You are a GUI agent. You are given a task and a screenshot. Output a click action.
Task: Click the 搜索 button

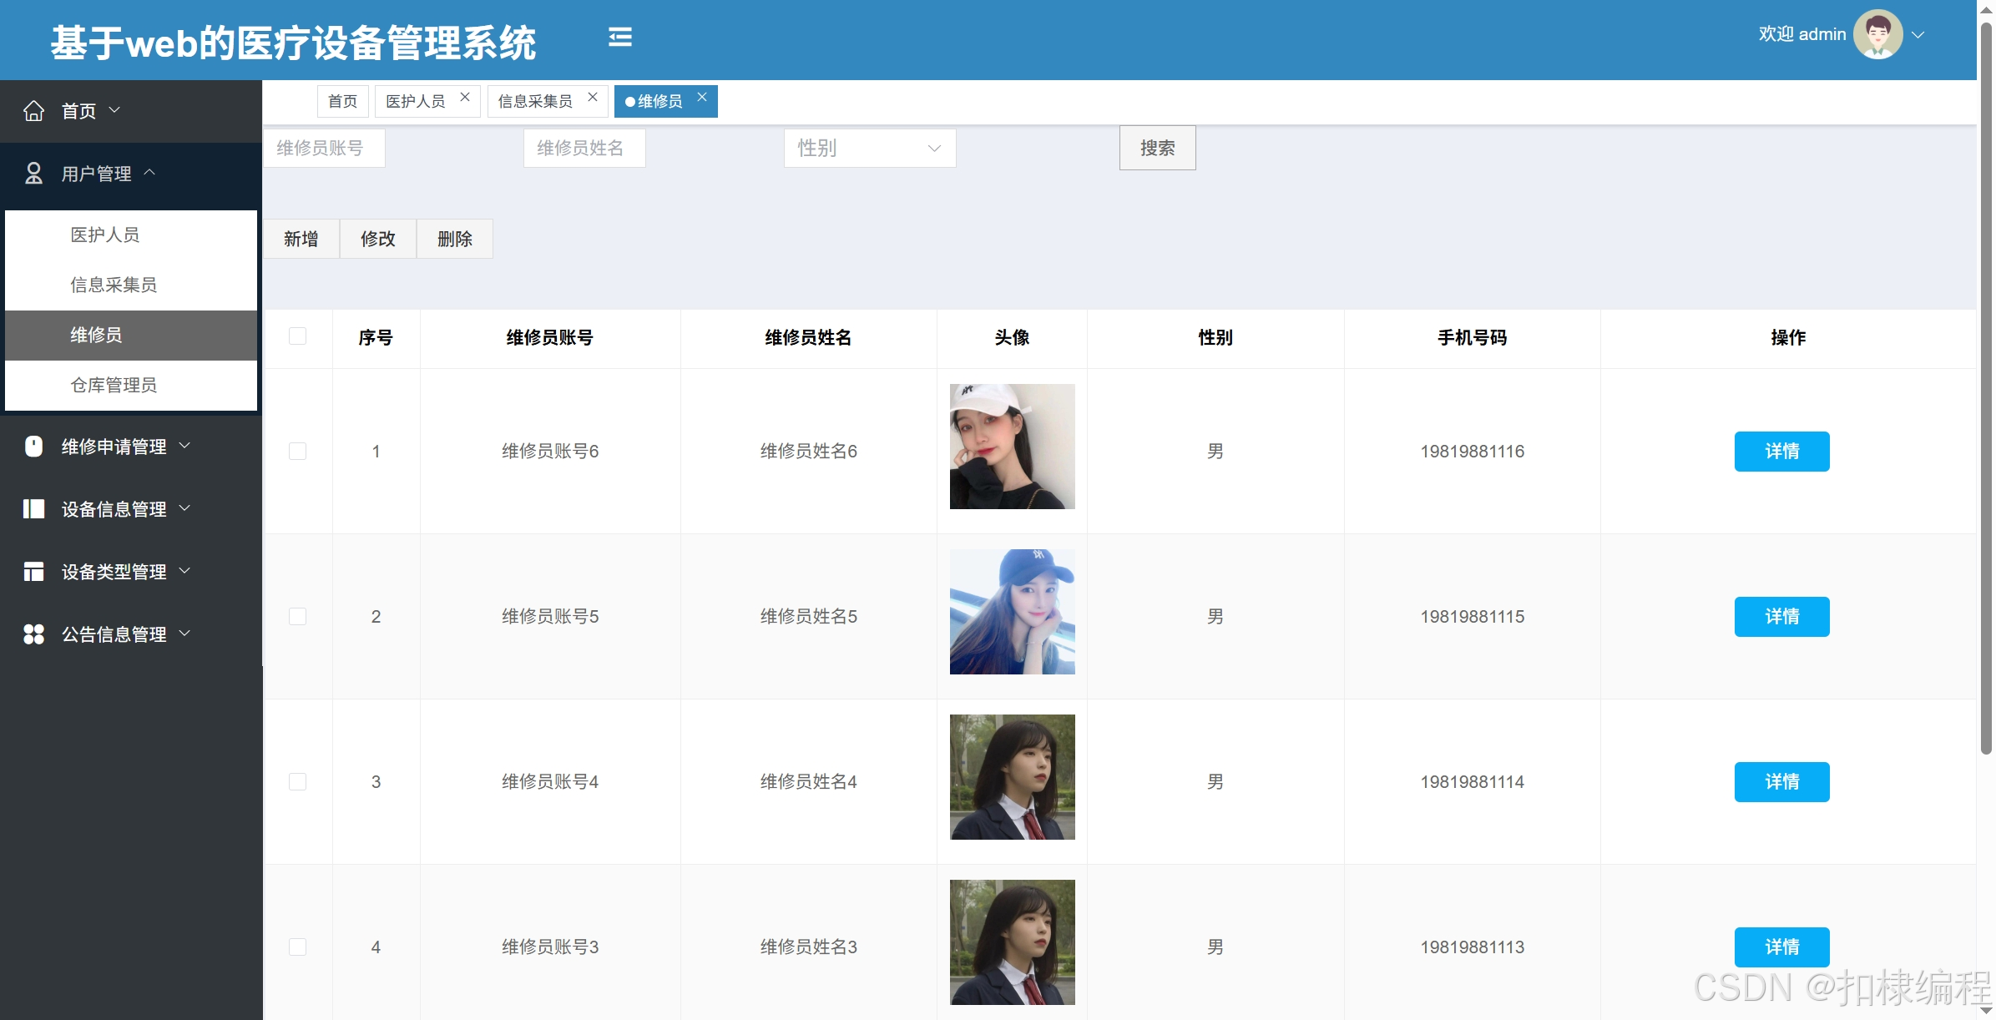[1158, 148]
